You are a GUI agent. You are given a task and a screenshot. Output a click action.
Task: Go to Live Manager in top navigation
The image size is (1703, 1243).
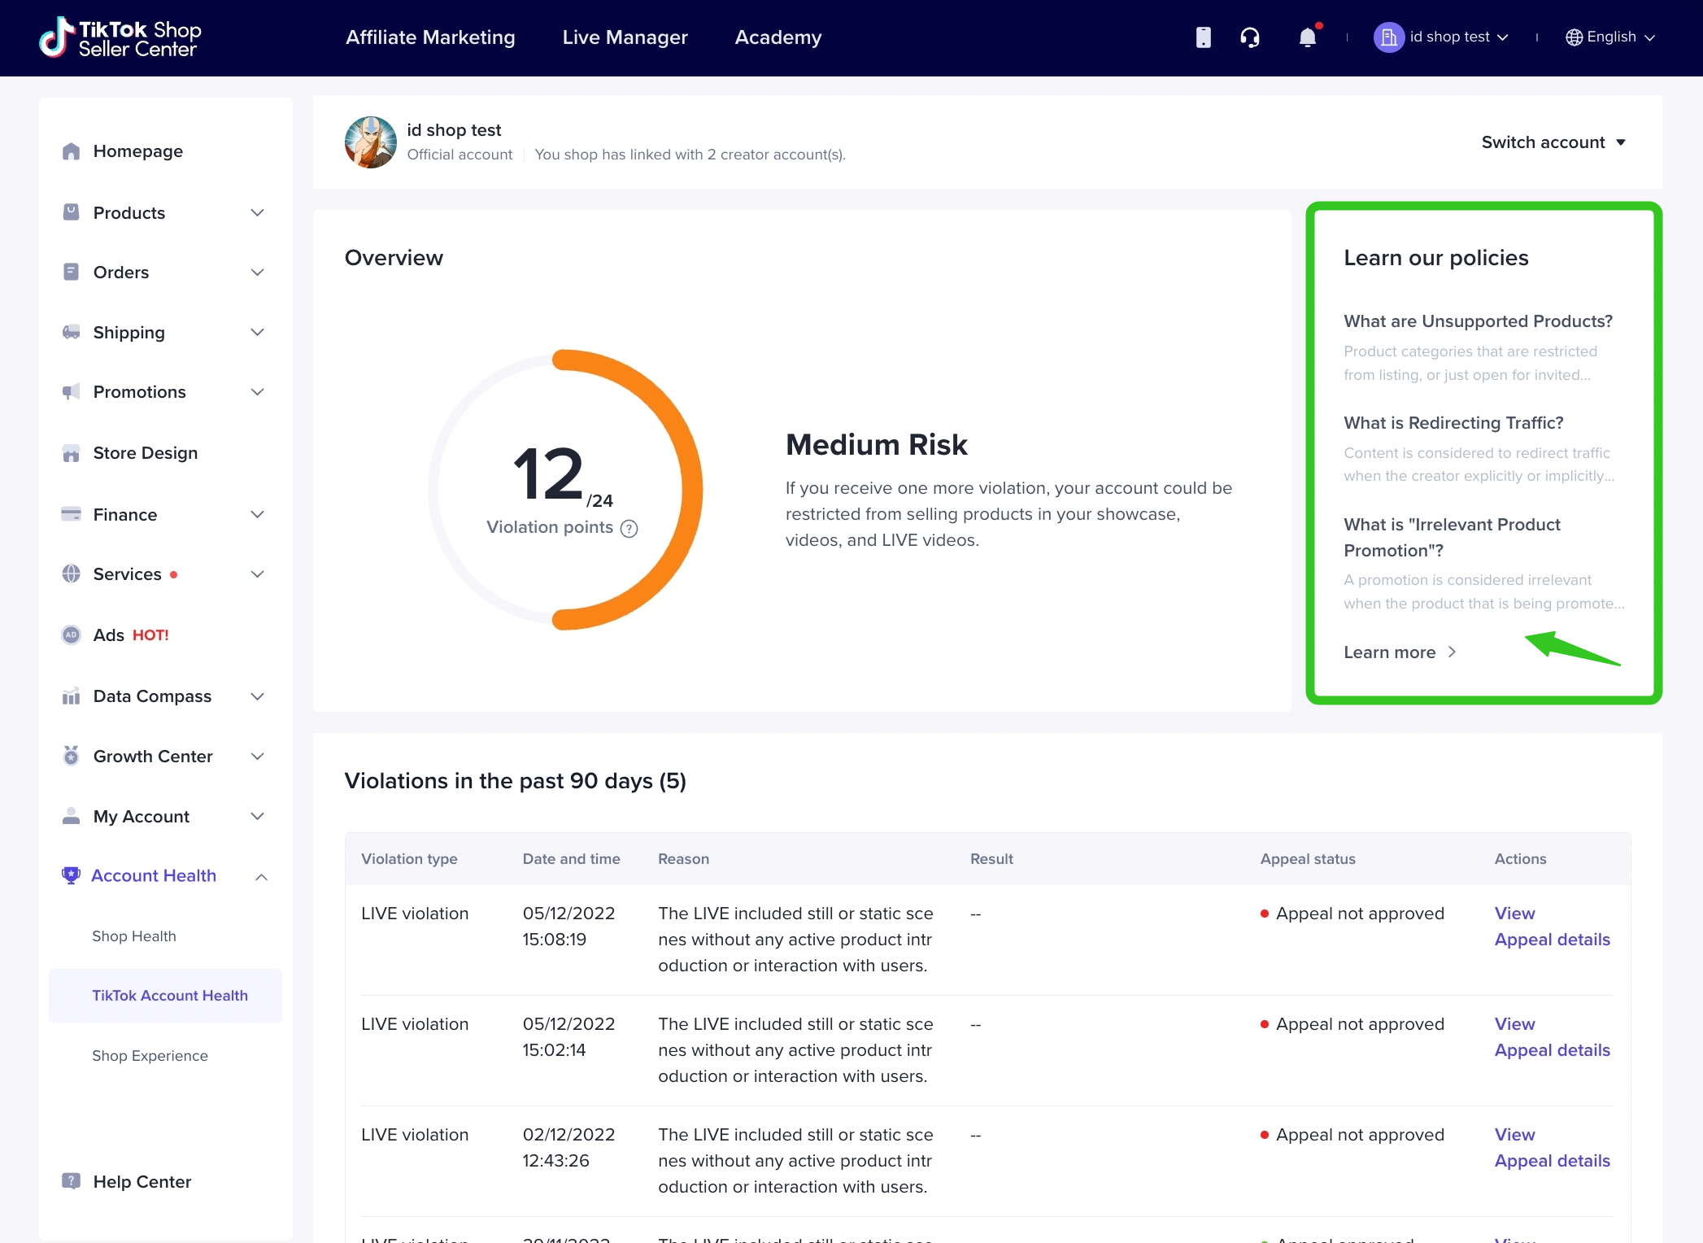click(x=625, y=37)
